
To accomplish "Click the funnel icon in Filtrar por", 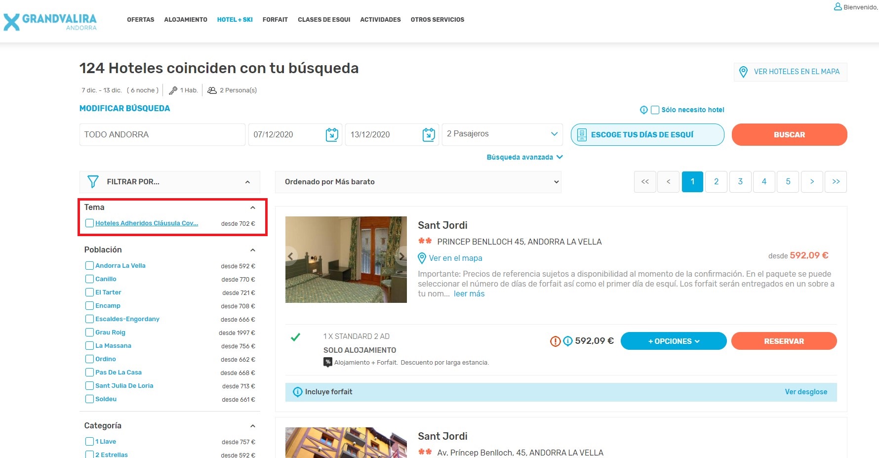I will coord(93,182).
